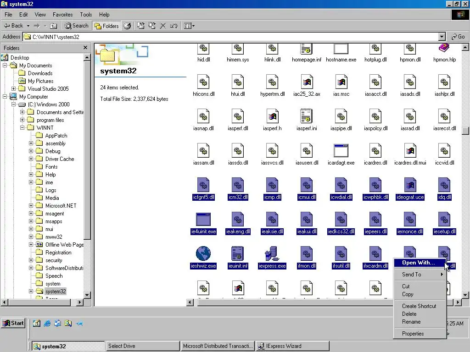Select Desktop in the folder tree
The width and height of the screenshot is (470, 352).
(x=19, y=58)
